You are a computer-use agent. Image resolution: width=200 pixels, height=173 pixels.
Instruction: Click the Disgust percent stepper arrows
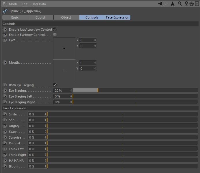45,143
